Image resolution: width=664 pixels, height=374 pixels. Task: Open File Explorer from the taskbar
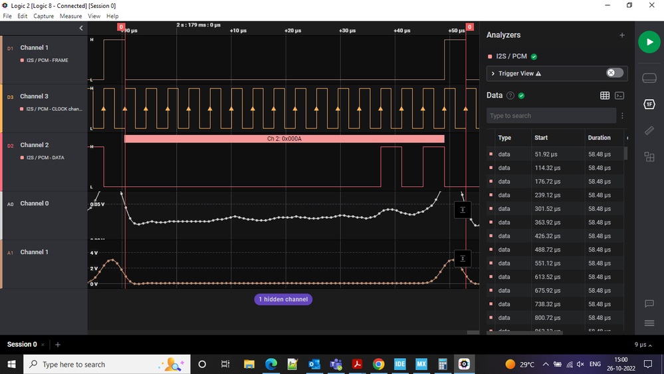(x=249, y=364)
